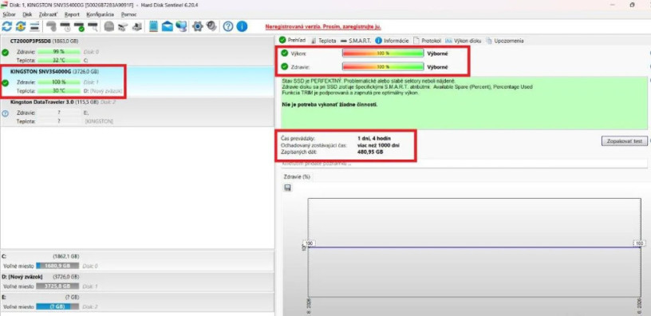The image size is (651, 316).
Task: Click question mark icon beside Kingston DataTraveler
Action: tap(5, 113)
